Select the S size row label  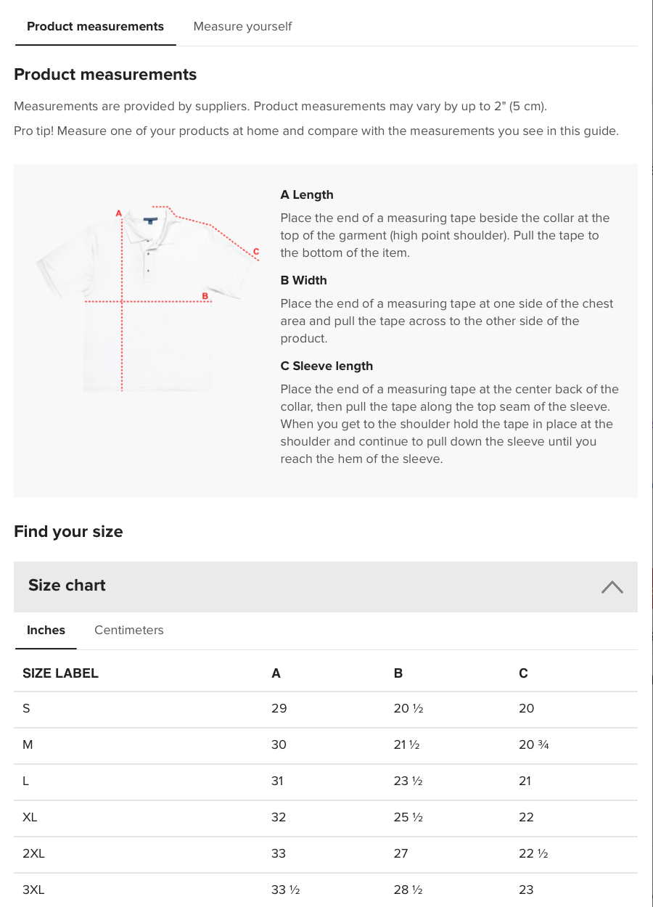tap(27, 708)
